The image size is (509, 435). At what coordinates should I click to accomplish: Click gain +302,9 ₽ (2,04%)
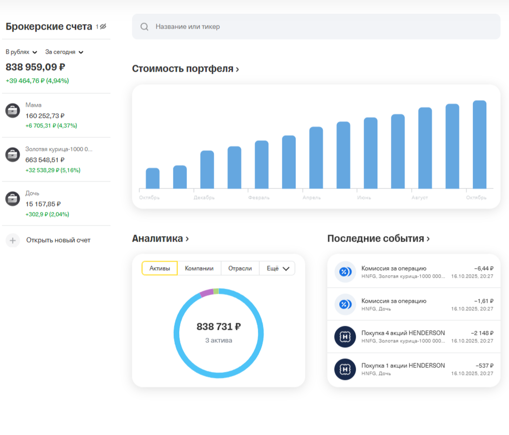coord(48,214)
